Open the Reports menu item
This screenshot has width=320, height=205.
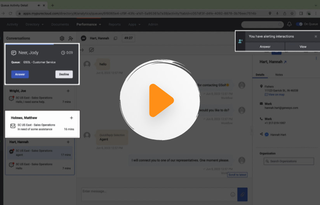pyautogui.click(x=115, y=24)
